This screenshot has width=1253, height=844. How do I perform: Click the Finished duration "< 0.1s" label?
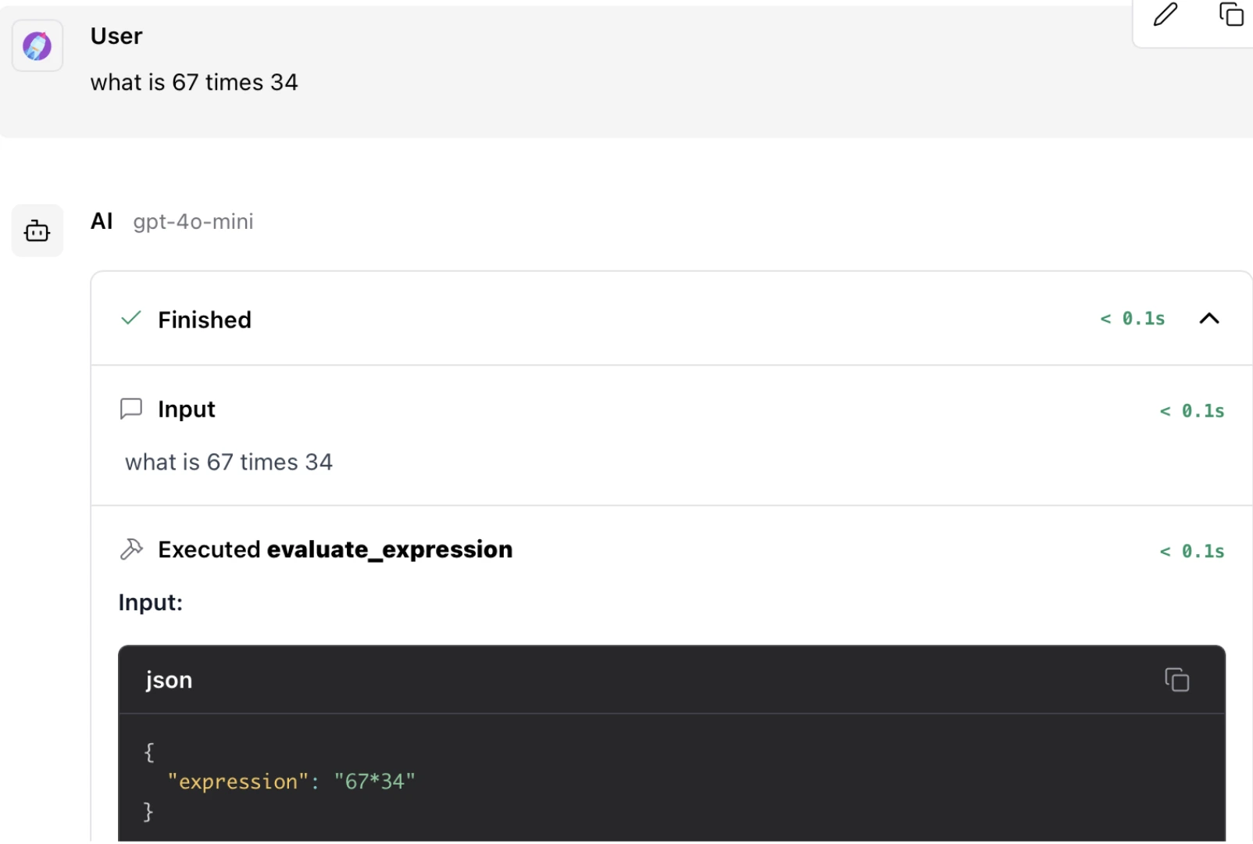point(1132,319)
